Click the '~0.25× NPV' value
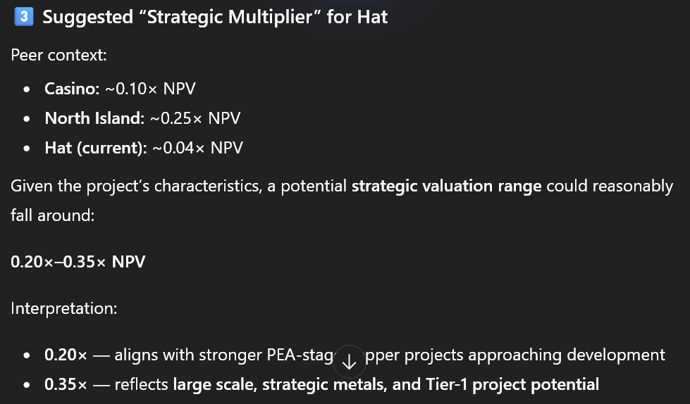Viewport: 690px width, 404px height. click(195, 118)
